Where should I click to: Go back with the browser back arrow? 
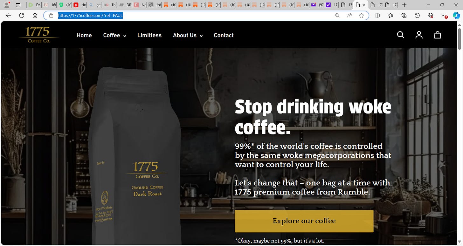pyautogui.click(x=8, y=15)
